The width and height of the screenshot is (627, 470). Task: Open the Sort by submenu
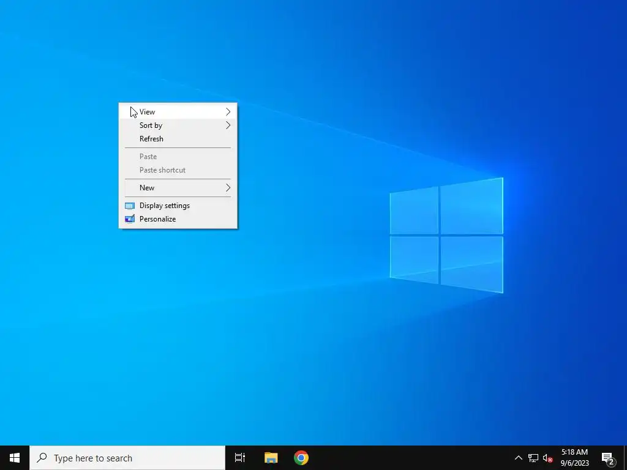coord(178,125)
